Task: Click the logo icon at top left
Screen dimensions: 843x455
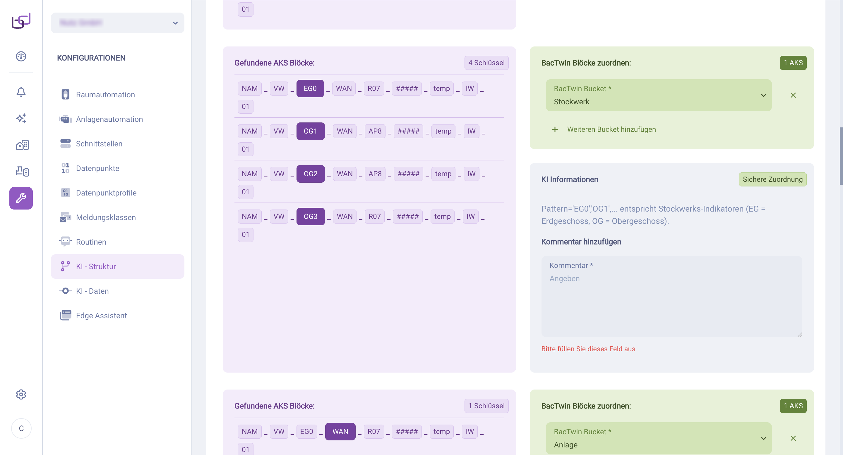Action: 21,21
